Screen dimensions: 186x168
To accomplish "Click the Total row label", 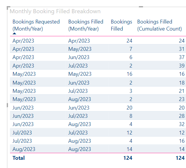I will (x=19, y=158).
